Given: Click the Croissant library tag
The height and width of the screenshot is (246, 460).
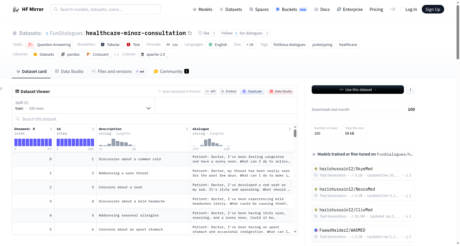Looking at the screenshot, I should [x=97, y=54].
